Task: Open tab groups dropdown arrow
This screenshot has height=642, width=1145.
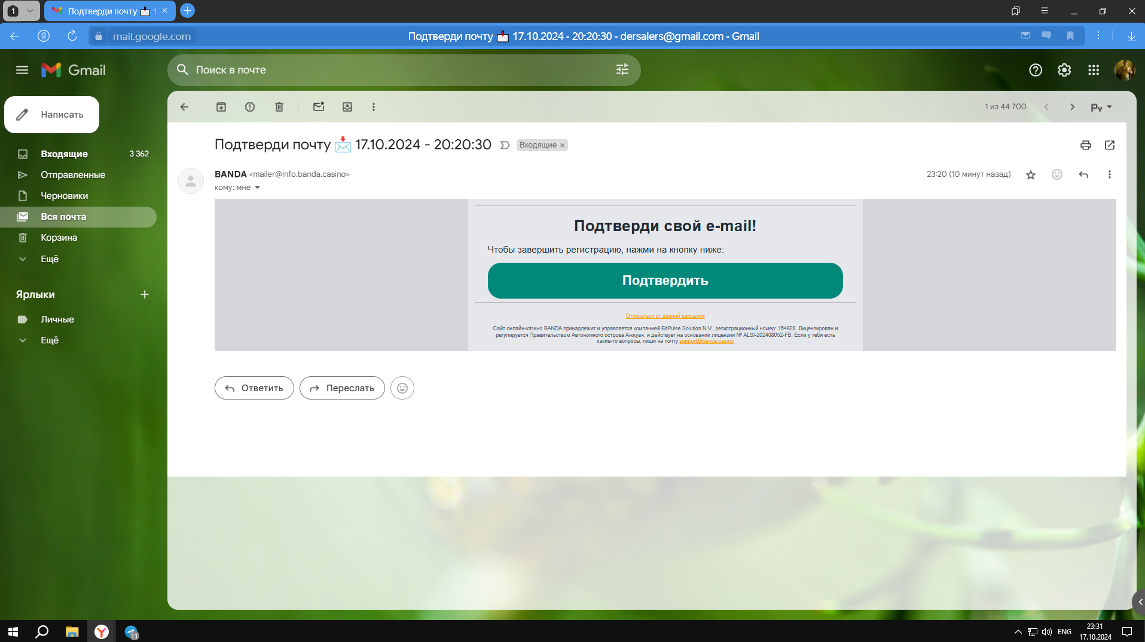Action: tap(30, 11)
